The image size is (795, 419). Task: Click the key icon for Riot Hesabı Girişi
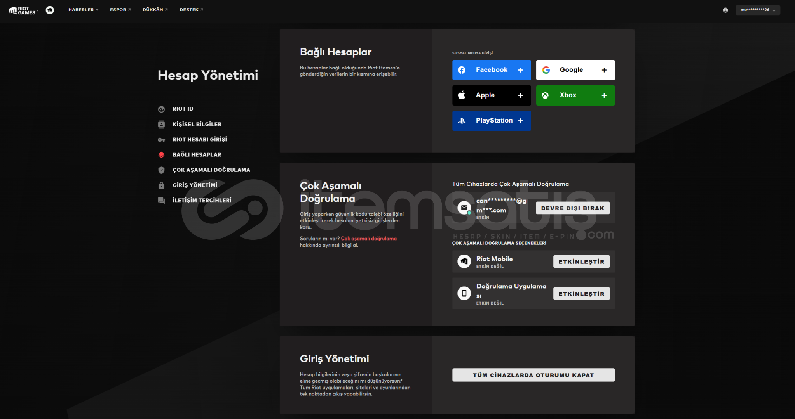[161, 140]
